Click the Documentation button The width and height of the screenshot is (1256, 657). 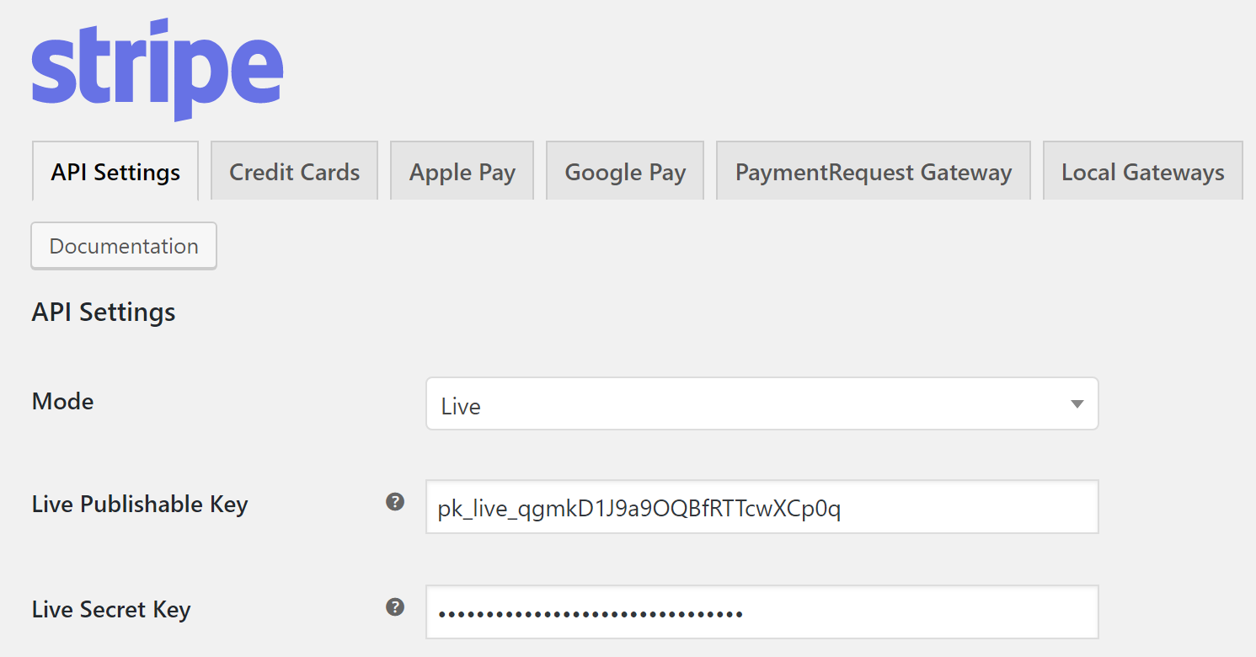(x=124, y=246)
